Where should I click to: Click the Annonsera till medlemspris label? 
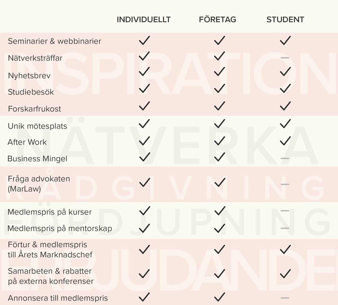pyautogui.click(x=58, y=298)
